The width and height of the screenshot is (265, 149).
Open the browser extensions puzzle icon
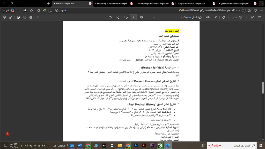tap(39, 10)
